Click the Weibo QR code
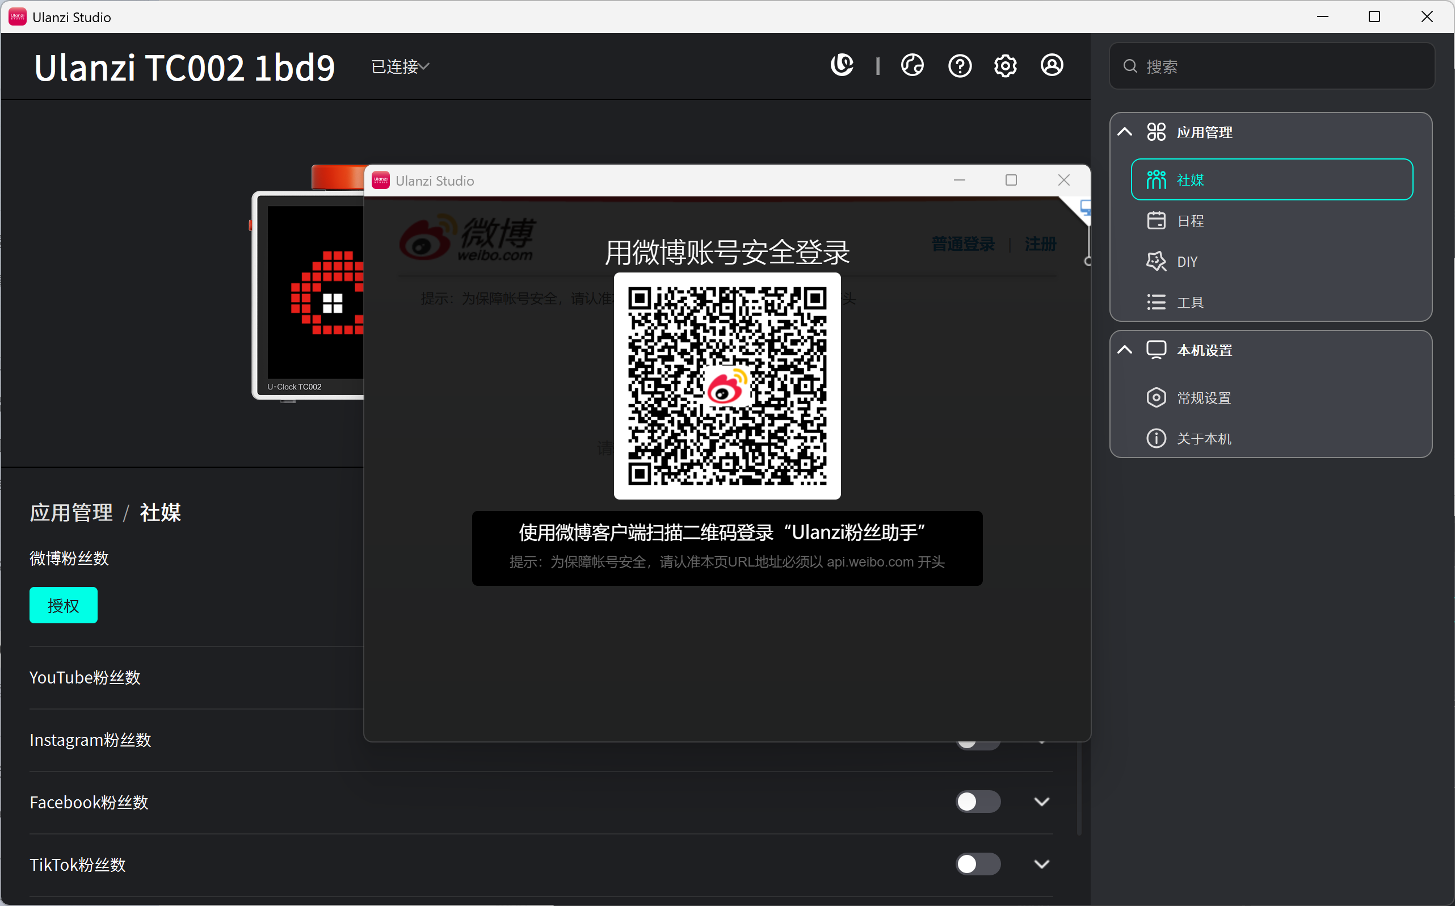The image size is (1455, 906). [x=727, y=386]
